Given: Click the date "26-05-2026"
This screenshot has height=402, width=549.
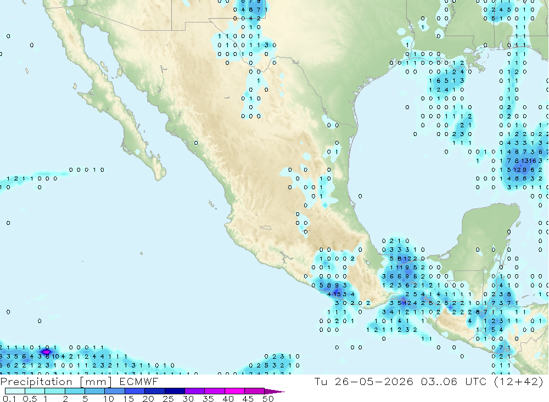Looking at the screenshot, I should [374, 381].
